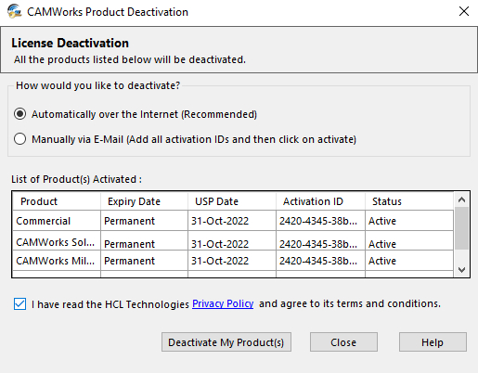This screenshot has height=373, width=478.
Task: Select the CAMWorks Sol... product row
Action: pyautogui.click(x=233, y=241)
